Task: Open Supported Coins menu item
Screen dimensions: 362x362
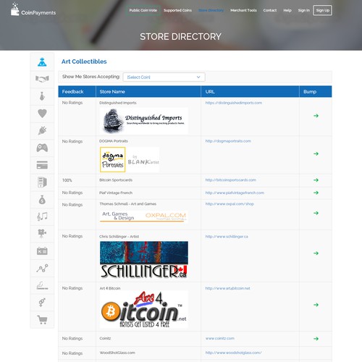Action: (177, 10)
